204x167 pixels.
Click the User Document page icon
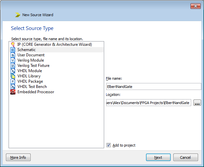(x=13, y=55)
